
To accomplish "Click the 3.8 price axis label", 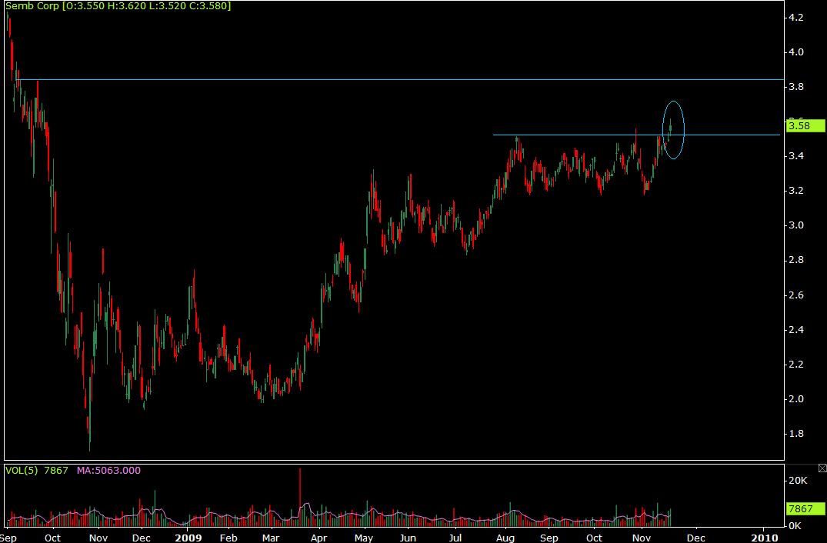I will [795, 87].
